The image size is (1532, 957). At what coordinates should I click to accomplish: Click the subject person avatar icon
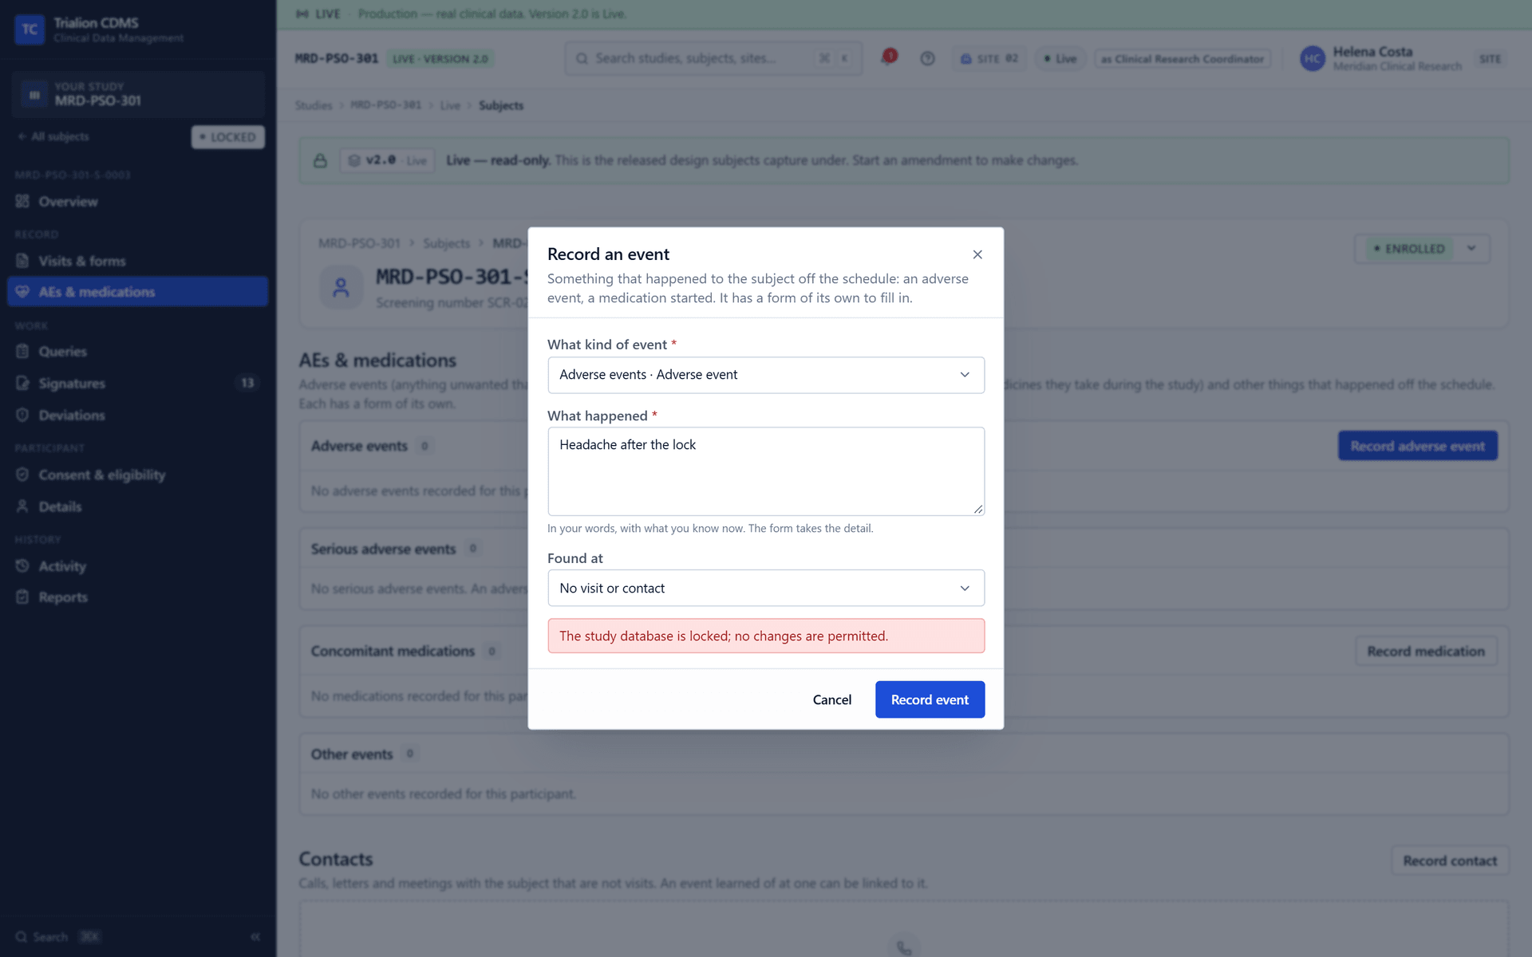click(x=341, y=287)
